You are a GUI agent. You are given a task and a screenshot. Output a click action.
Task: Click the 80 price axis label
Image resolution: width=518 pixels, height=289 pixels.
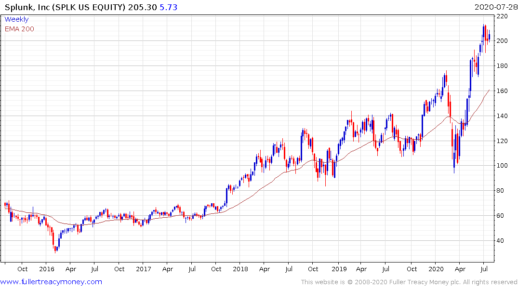[x=501, y=191]
